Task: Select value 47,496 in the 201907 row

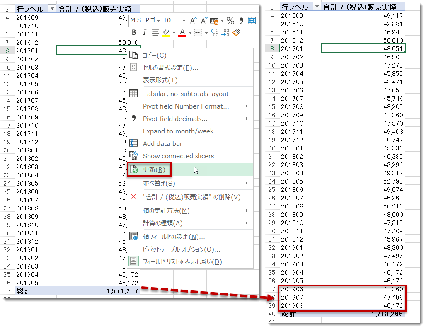Action: [x=363, y=298]
